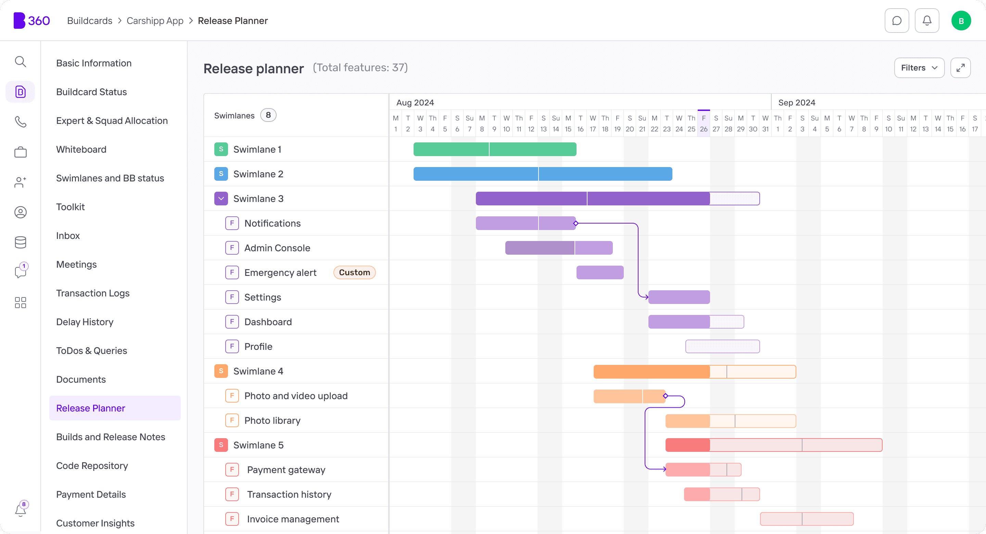Click the comment bubble icon in header

[896, 21]
